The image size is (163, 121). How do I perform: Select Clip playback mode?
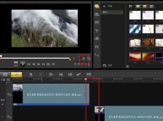16,66
